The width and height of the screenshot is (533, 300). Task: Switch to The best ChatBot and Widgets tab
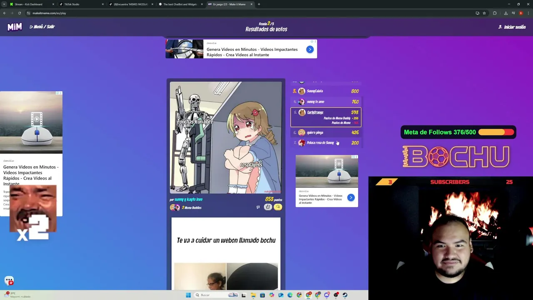click(x=180, y=4)
